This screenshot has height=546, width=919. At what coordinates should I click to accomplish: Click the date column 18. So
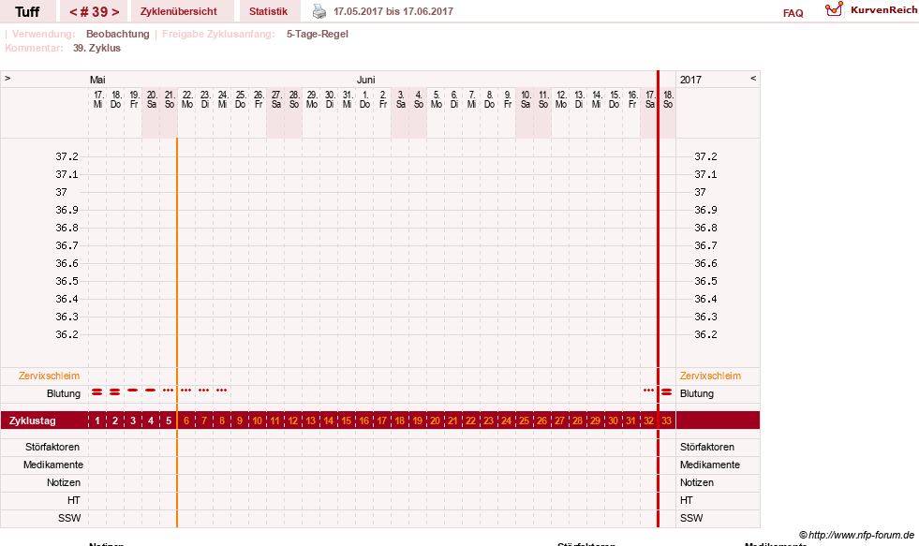click(x=668, y=99)
